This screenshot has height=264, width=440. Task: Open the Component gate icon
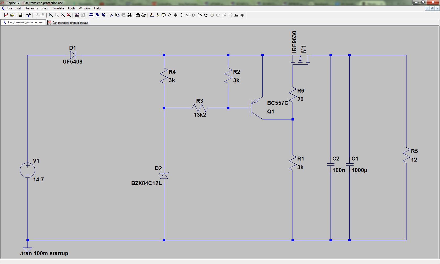[194, 15]
